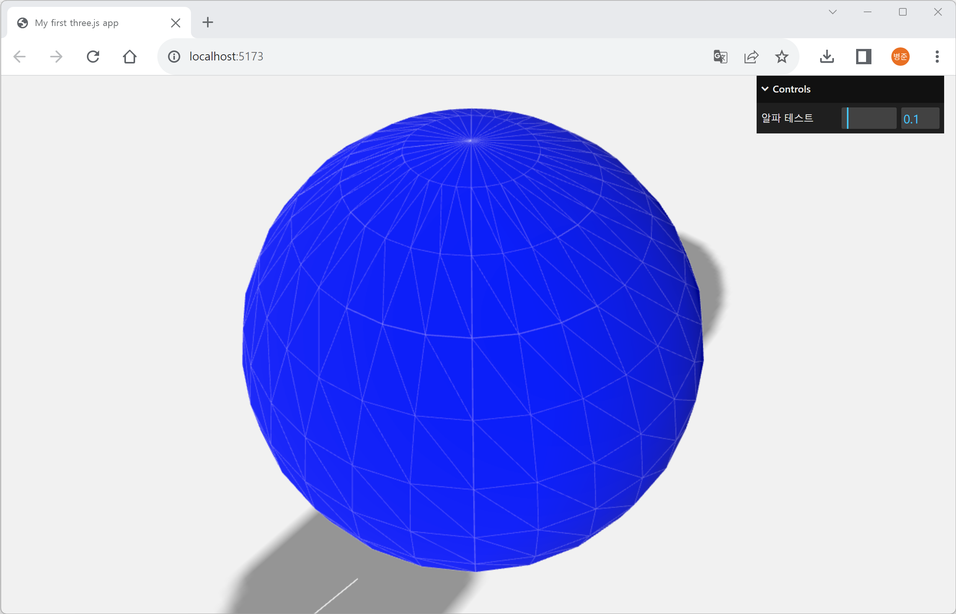Image resolution: width=956 pixels, height=614 pixels.
Task: Open a new browser tab
Action: [x=208, y=22]
